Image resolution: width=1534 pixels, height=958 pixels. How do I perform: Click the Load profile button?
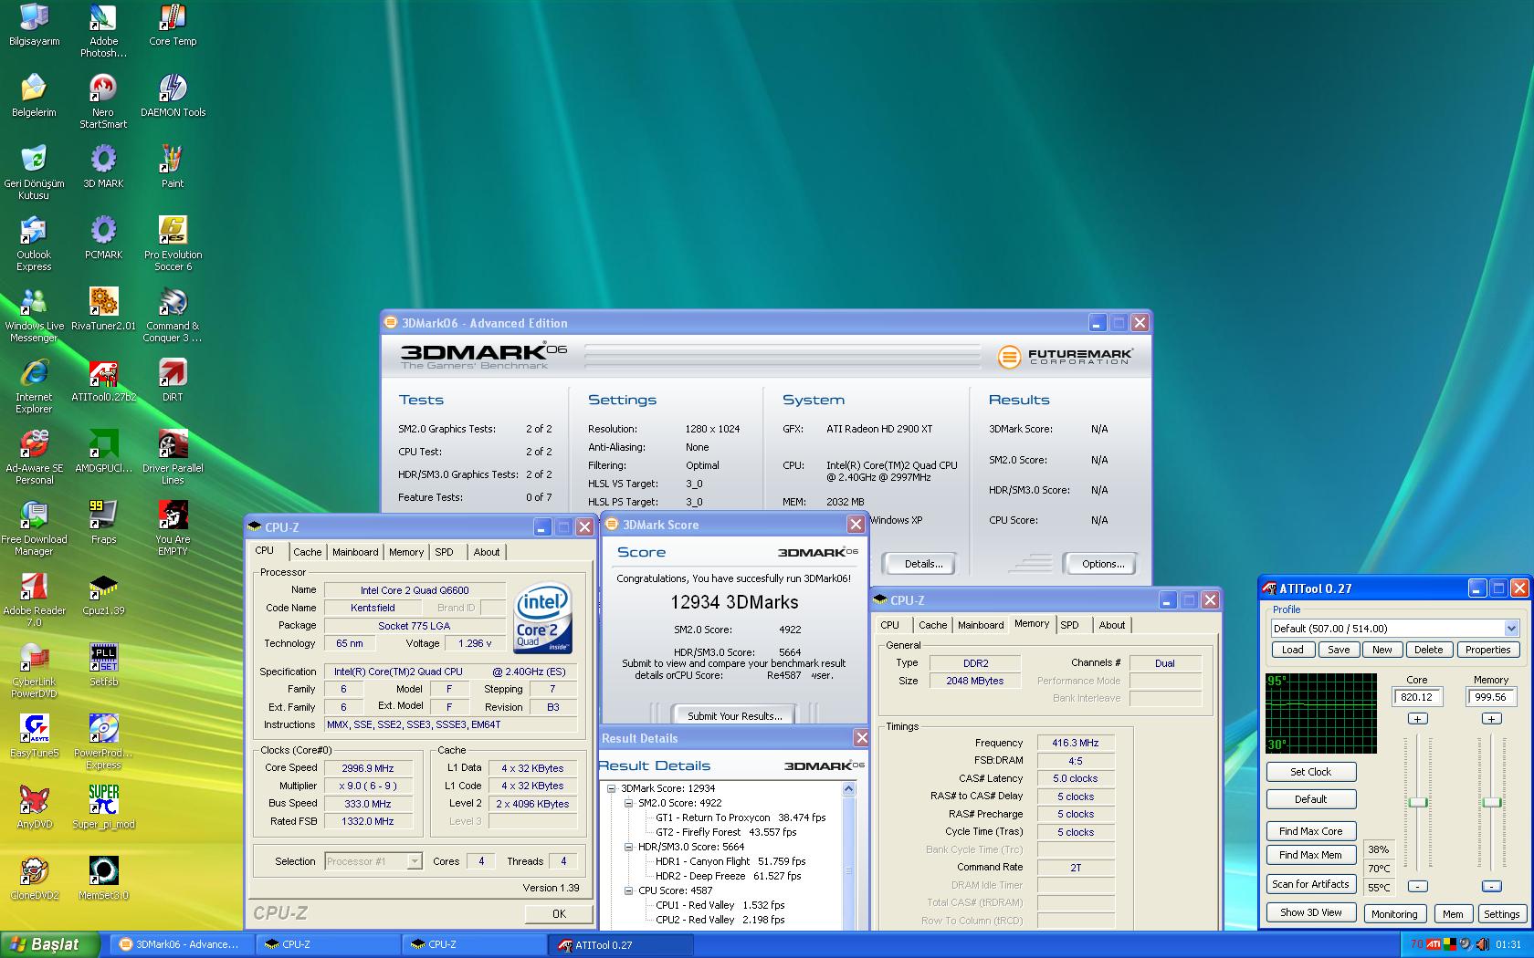click(x=1293, y=650)
